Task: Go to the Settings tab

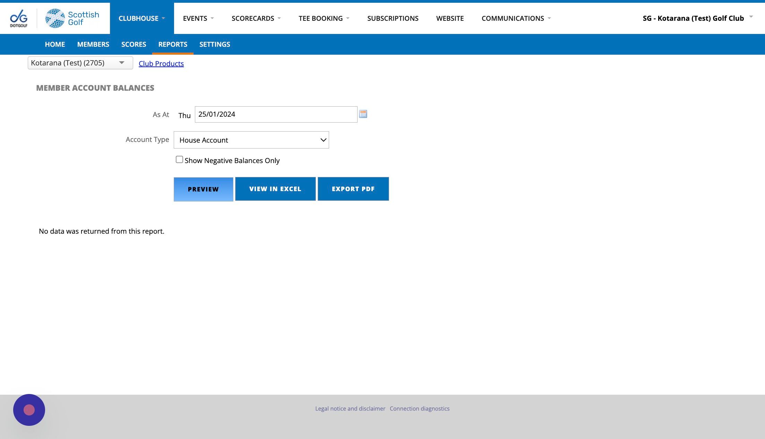Action: tap(215, 44)
